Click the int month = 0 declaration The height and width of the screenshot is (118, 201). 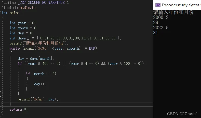[24, 28]
